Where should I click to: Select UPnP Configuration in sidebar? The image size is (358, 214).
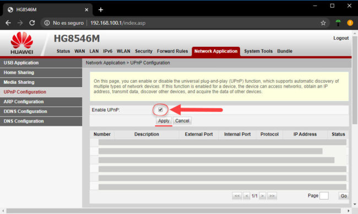41,92
